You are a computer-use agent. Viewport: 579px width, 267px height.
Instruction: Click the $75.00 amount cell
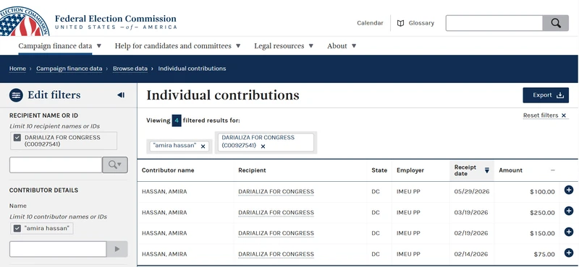tap(544, 254)
